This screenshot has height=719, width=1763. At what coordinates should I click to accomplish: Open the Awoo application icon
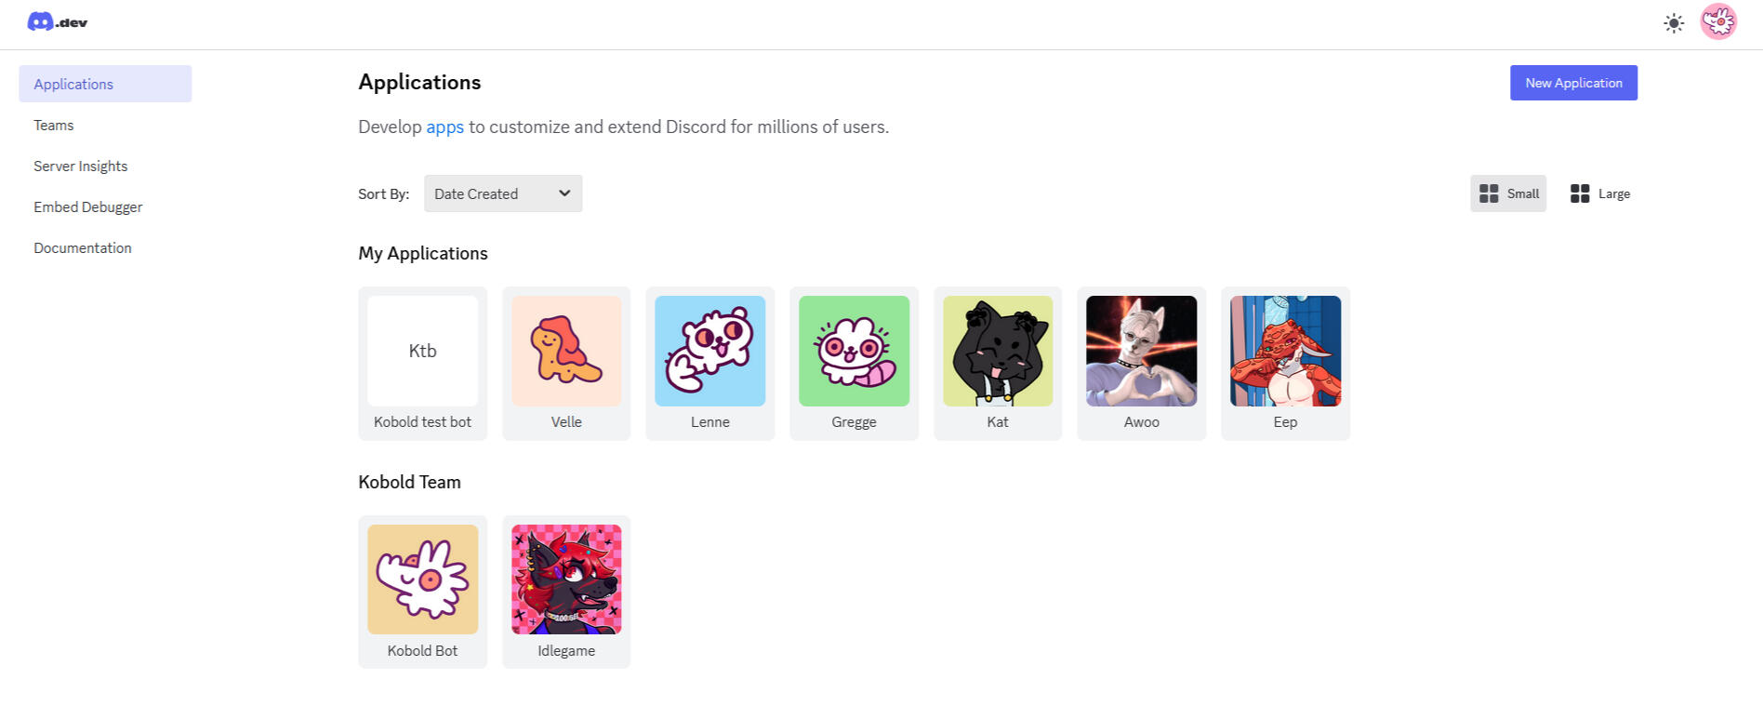1141,352
